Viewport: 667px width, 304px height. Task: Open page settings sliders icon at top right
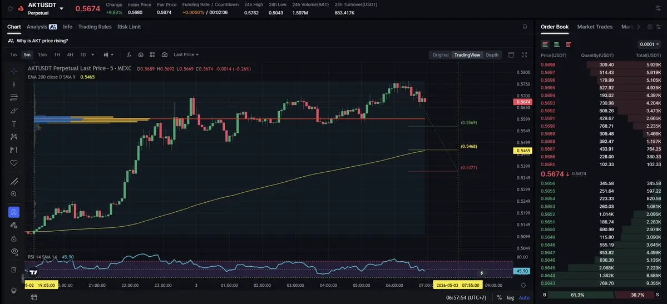658,8
